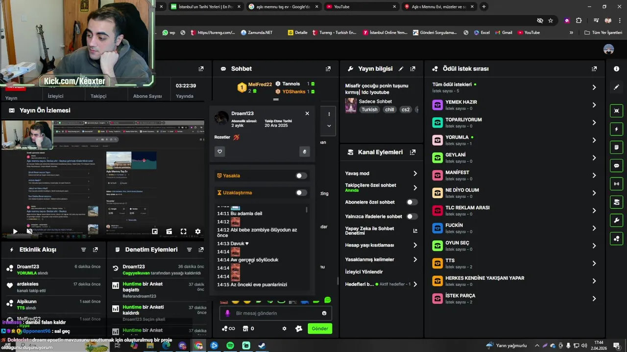Click the heart icon on Droam123 card
Screen dimensions: 627x352
click(x=219, y=152)
